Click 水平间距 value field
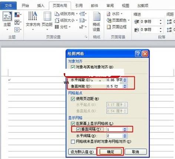 pyautogui.click(x=115, y=80)
